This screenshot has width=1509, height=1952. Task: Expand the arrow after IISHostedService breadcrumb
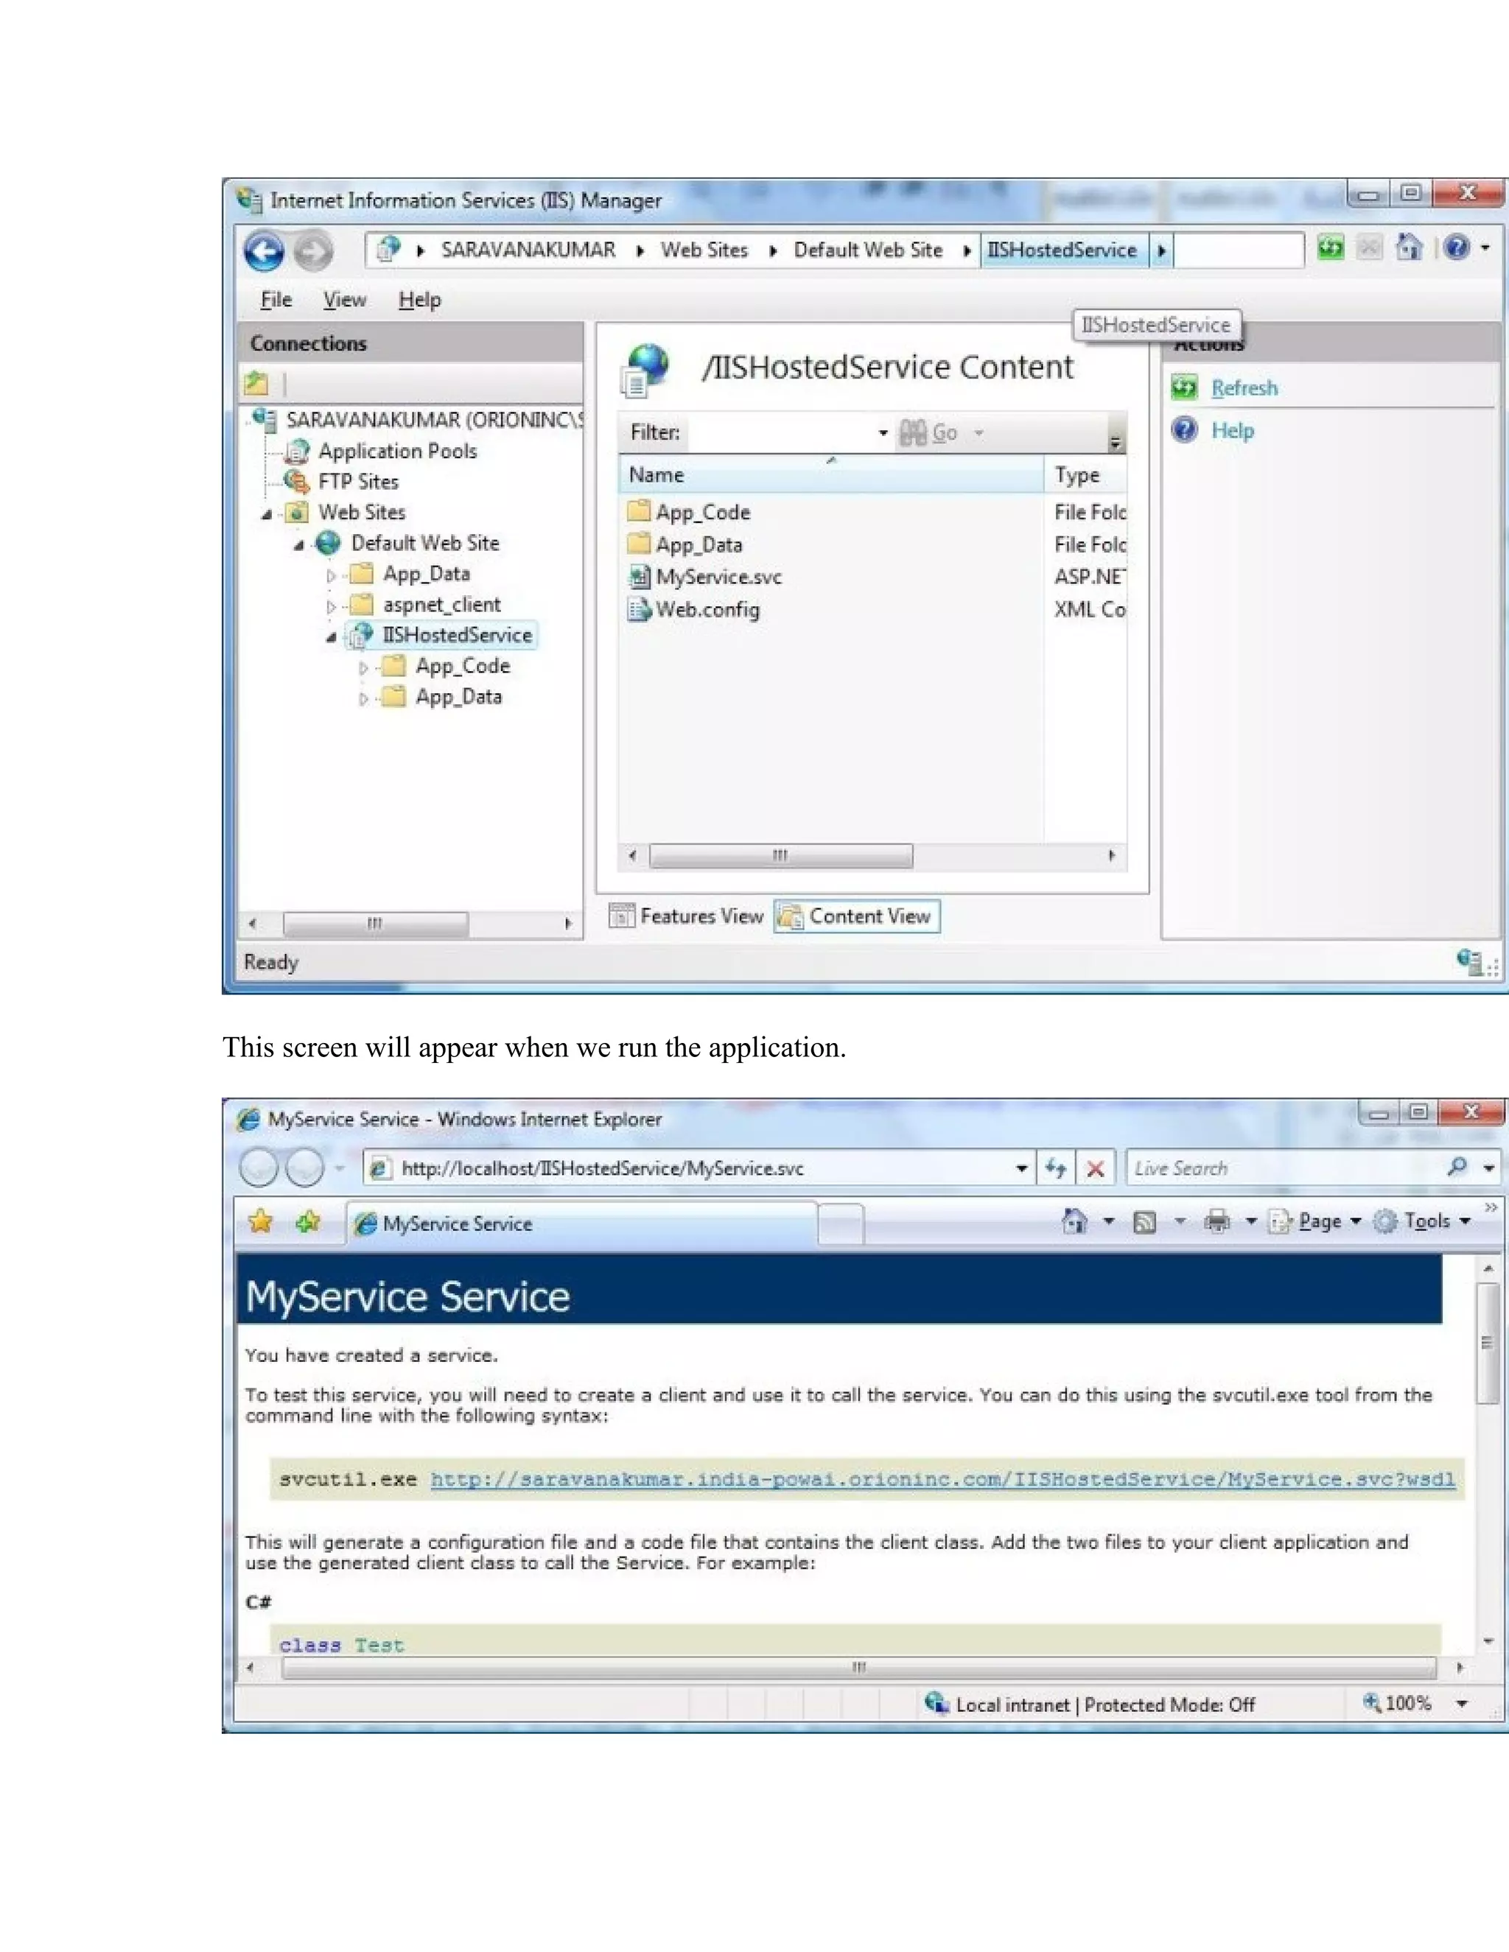pyautogui.click(x=1160, y=251)
